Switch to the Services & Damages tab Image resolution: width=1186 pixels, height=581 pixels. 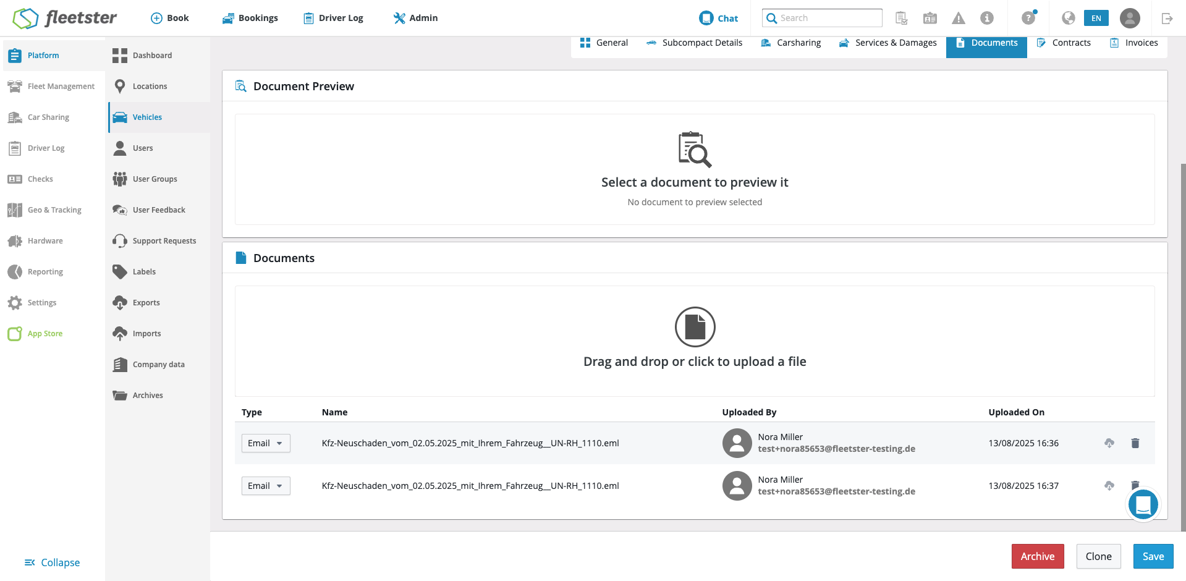coord(887,43)
